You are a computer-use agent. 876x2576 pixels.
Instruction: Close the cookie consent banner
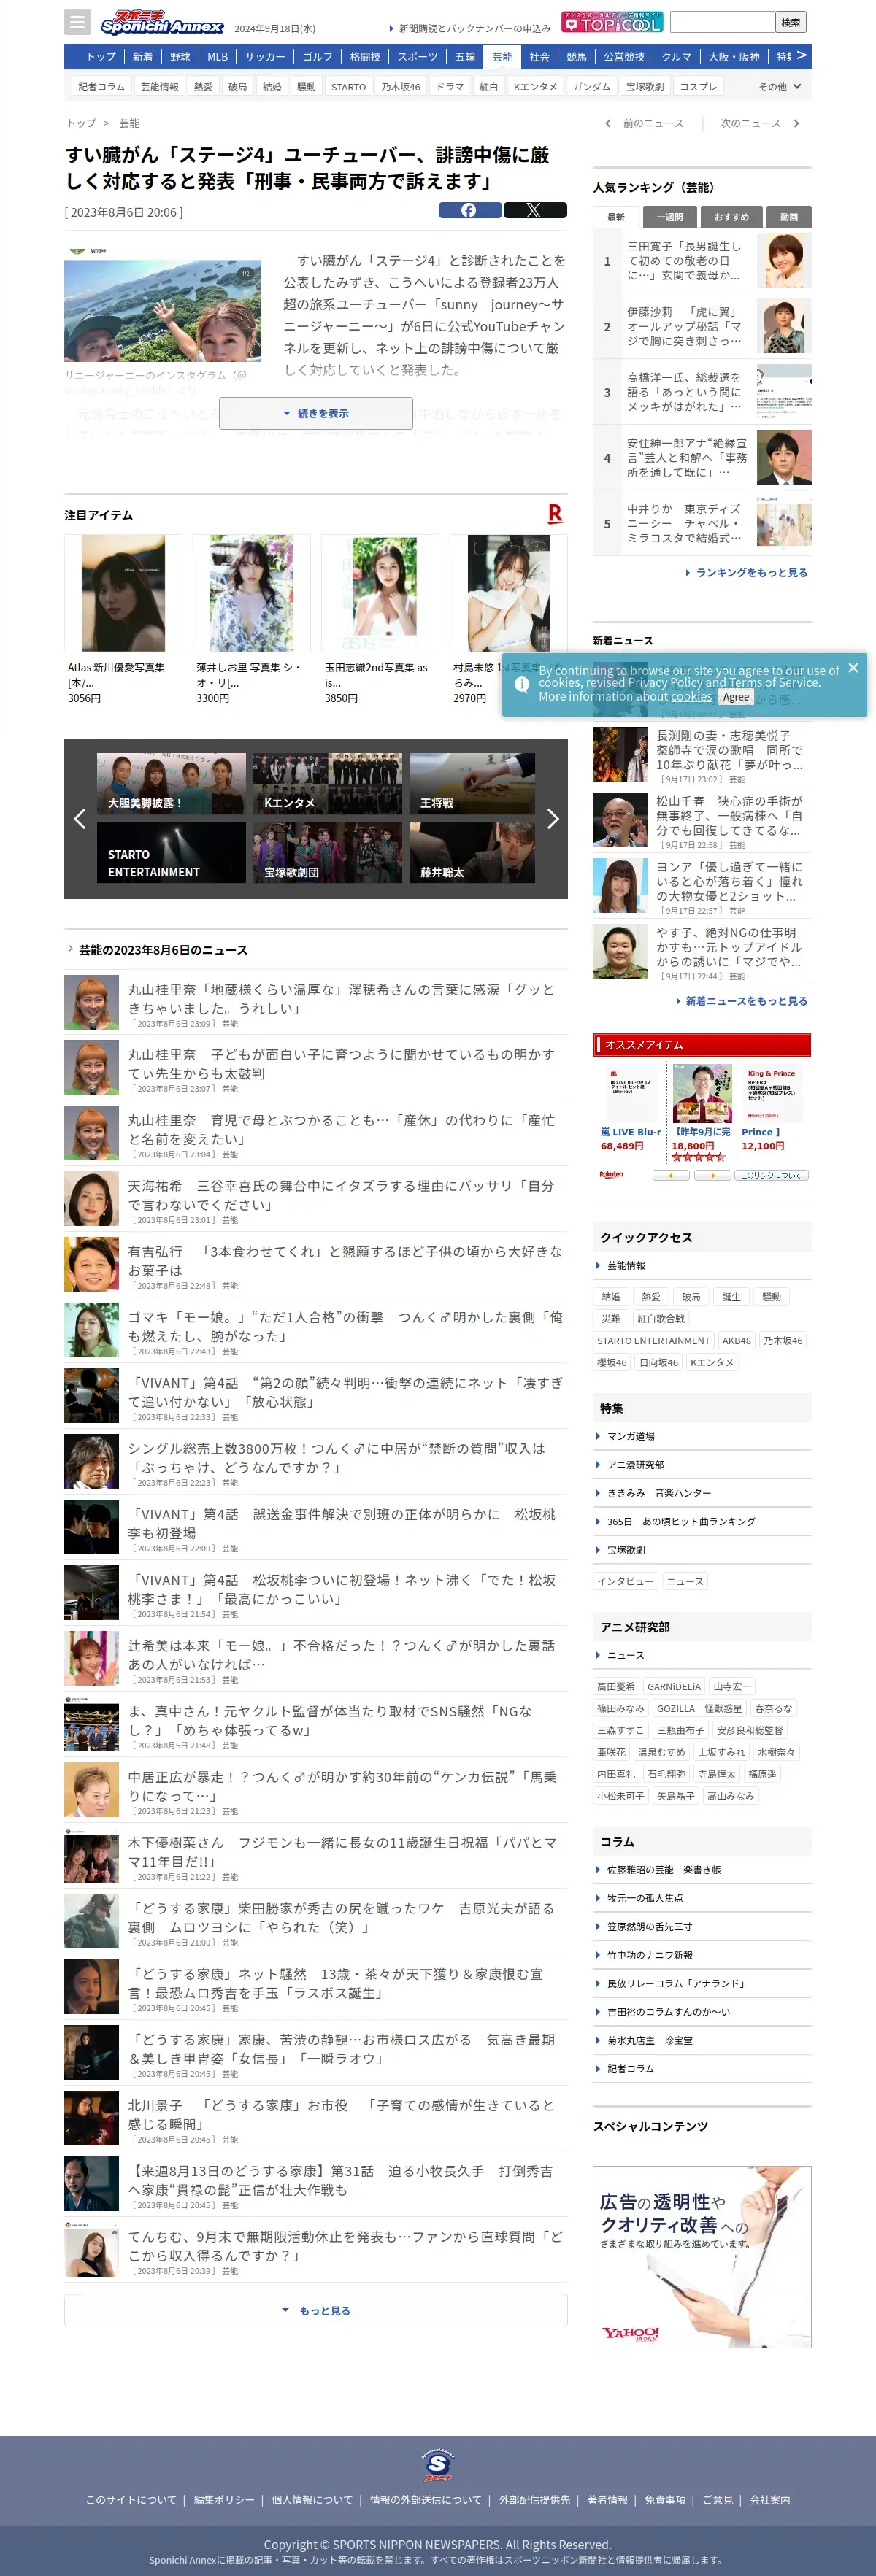pos(853,667)
